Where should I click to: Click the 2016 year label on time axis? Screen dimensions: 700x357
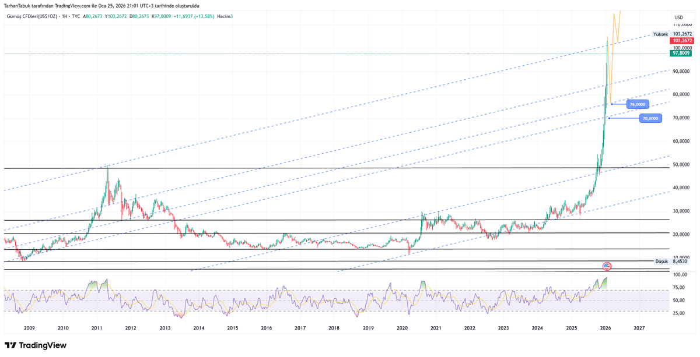[267, 328]
